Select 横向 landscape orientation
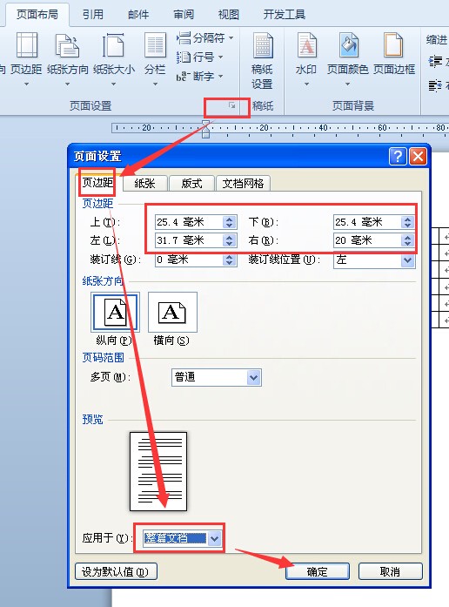The image size is (449, 607). click(172, 313)
